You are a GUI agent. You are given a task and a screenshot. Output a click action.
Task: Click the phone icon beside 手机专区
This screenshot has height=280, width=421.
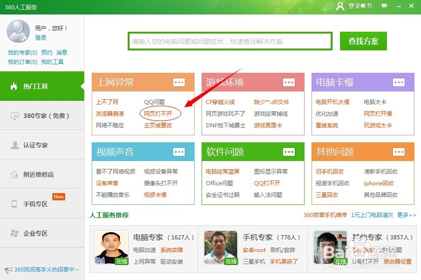tap(14, 204)
